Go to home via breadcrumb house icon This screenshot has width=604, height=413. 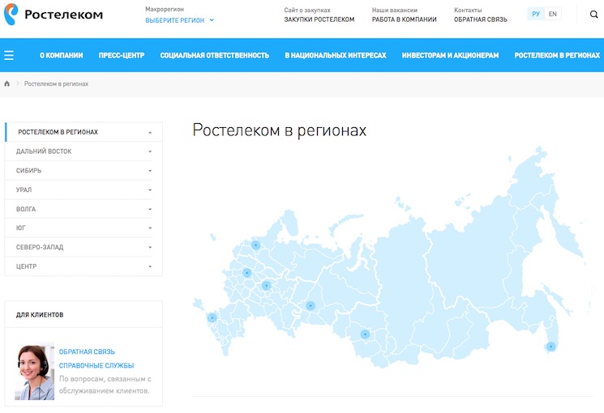tap(7, 83)
